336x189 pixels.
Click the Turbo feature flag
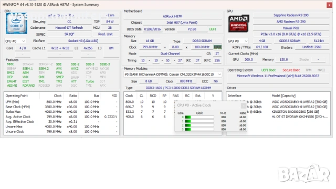coord(90,81)
